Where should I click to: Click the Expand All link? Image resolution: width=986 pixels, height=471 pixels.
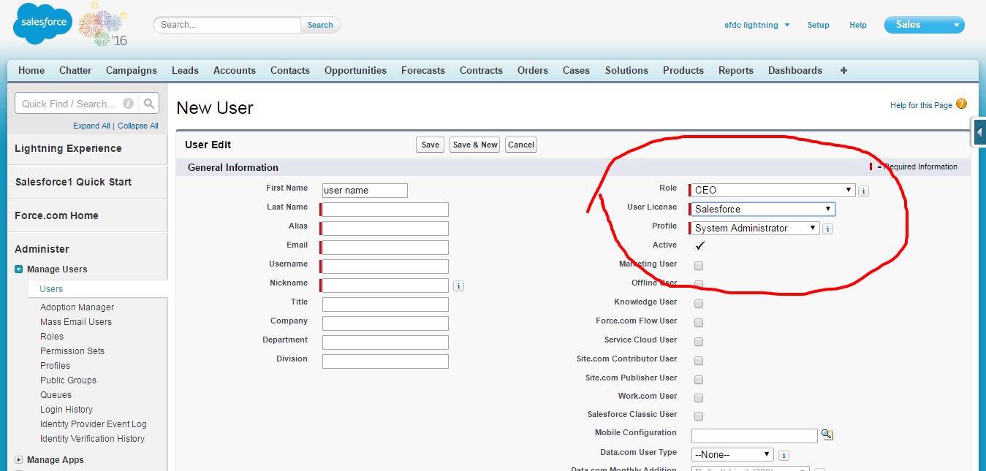tap(91, 126)
